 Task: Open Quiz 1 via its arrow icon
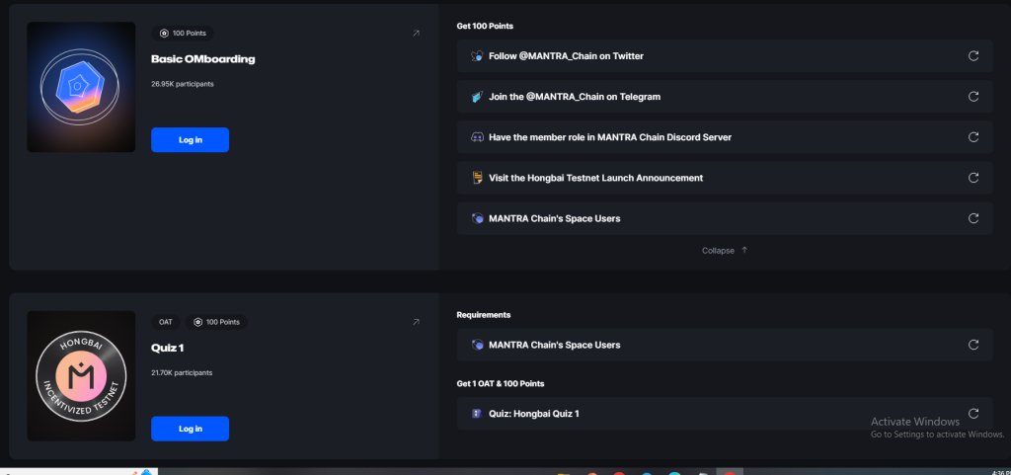click(x=416, y=322)
